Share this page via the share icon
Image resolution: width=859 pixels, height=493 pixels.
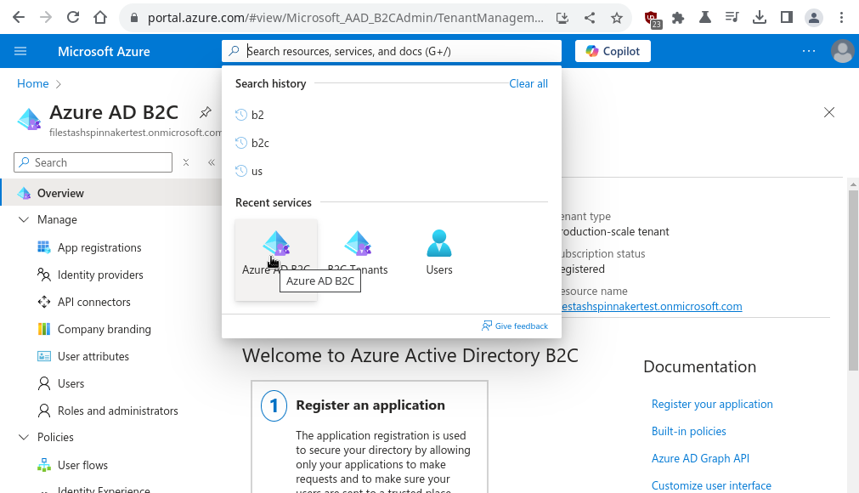590,18
